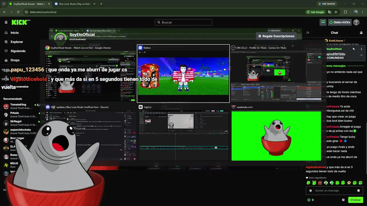Screen dimensions: 367x206
Task: Open the Chrome extensions puzzle icon
Action: [x=345, y=12]
